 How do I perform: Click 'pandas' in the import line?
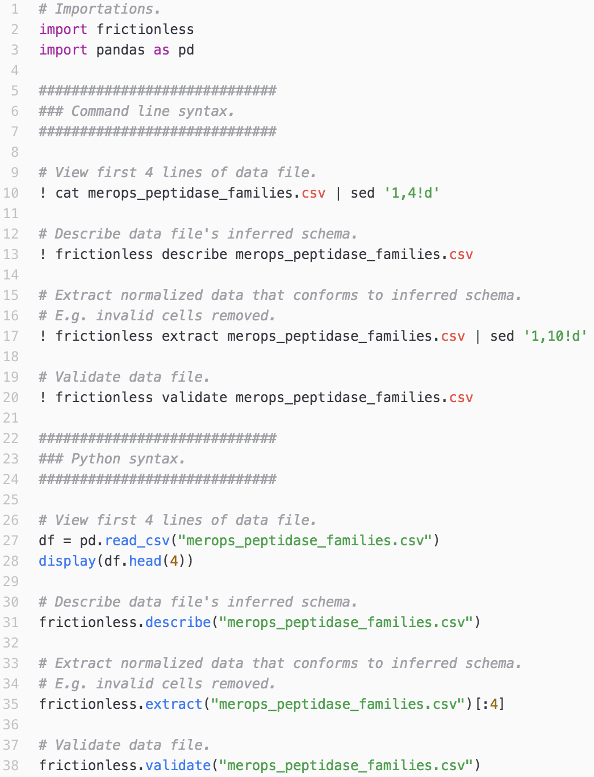[120, 50]
